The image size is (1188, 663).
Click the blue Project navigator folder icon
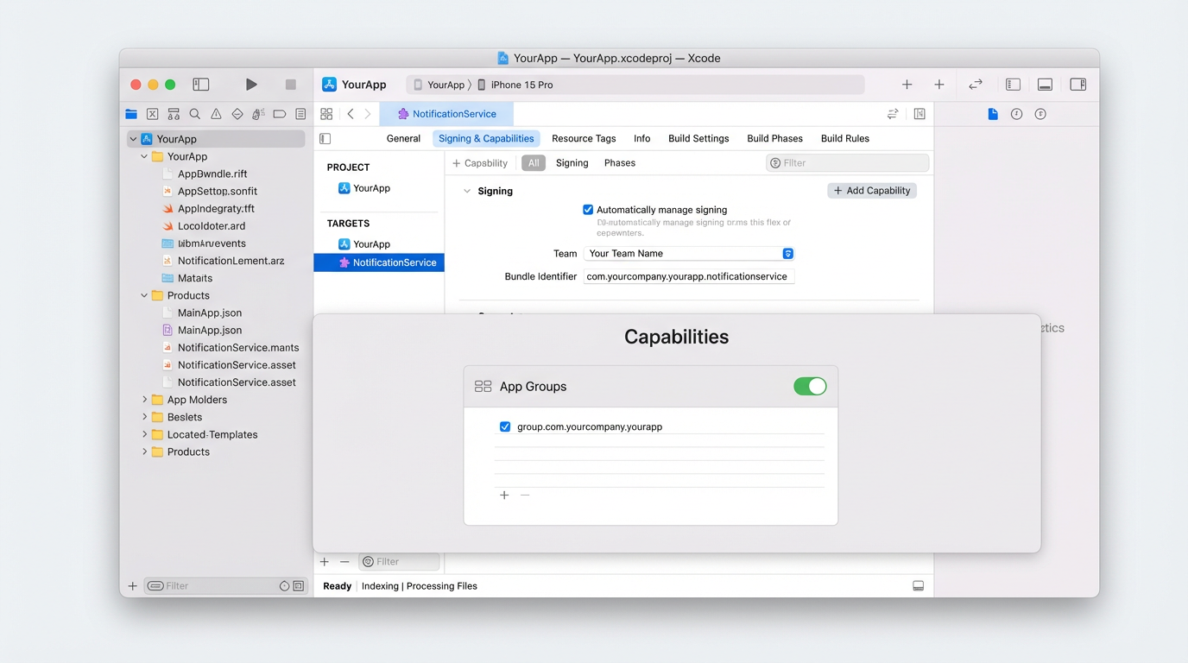130,113
